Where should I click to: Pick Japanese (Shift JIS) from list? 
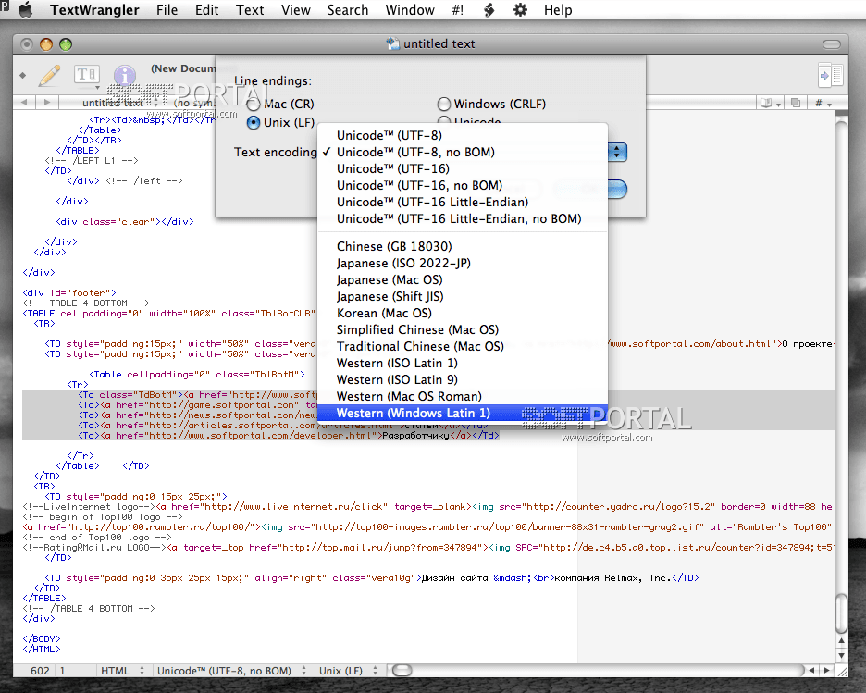coord(390,296)
